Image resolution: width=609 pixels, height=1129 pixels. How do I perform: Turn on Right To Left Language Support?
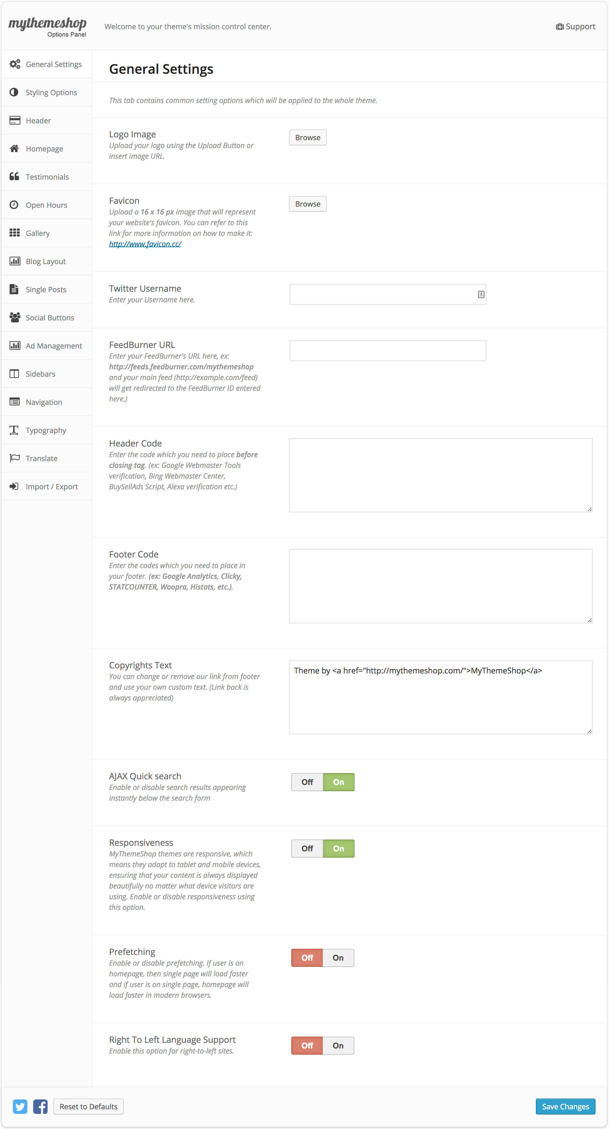338,1045
